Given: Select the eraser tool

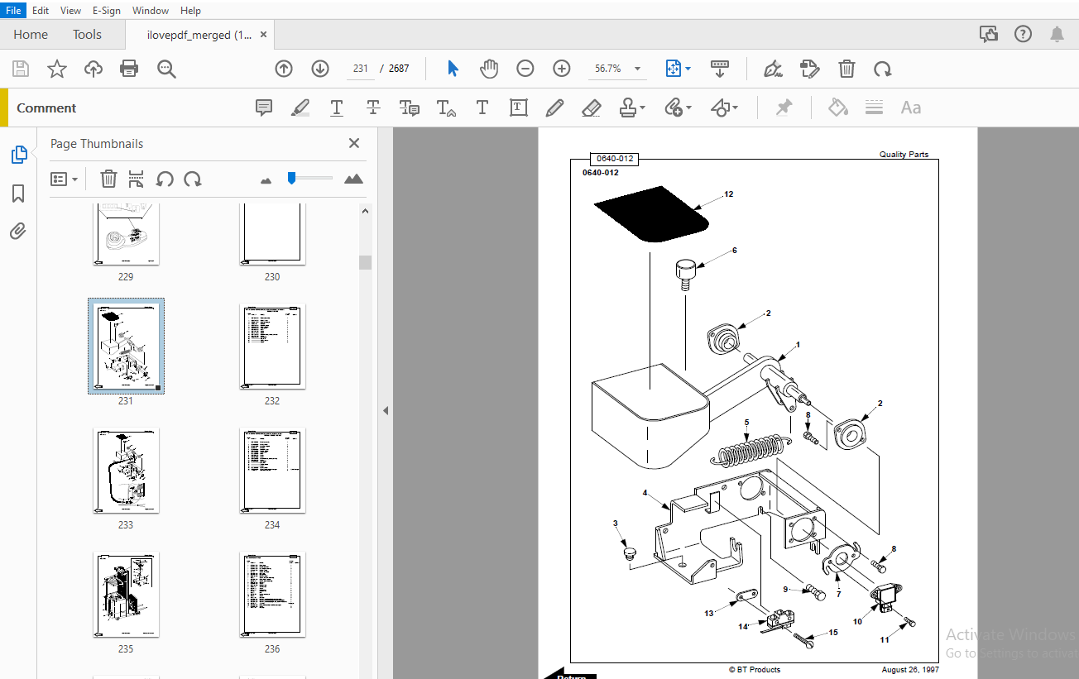Looking at the screenshot, I should pos(592,108).
